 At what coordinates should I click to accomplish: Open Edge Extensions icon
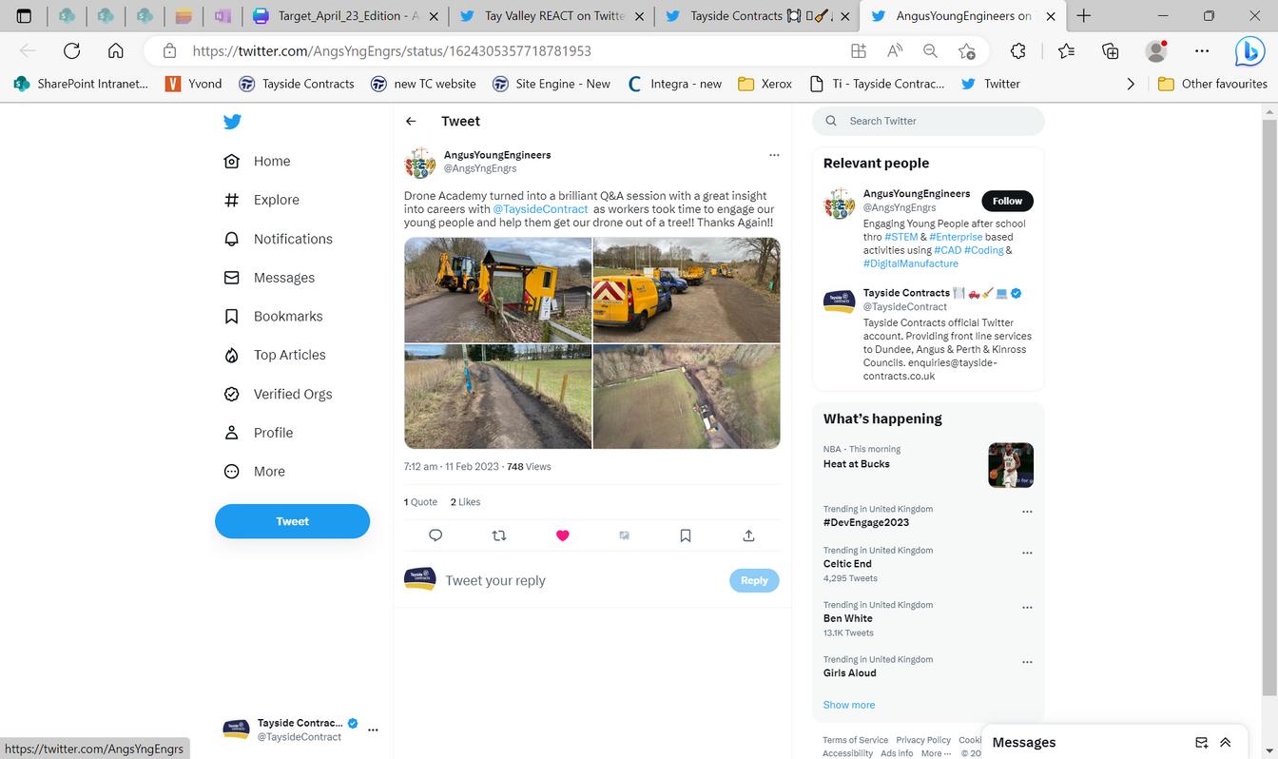point(1018,51)
